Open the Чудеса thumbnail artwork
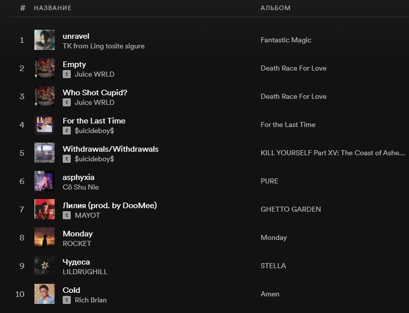Image resolution: width=409 pixels, height=313 pixels. tap(44, 266)
